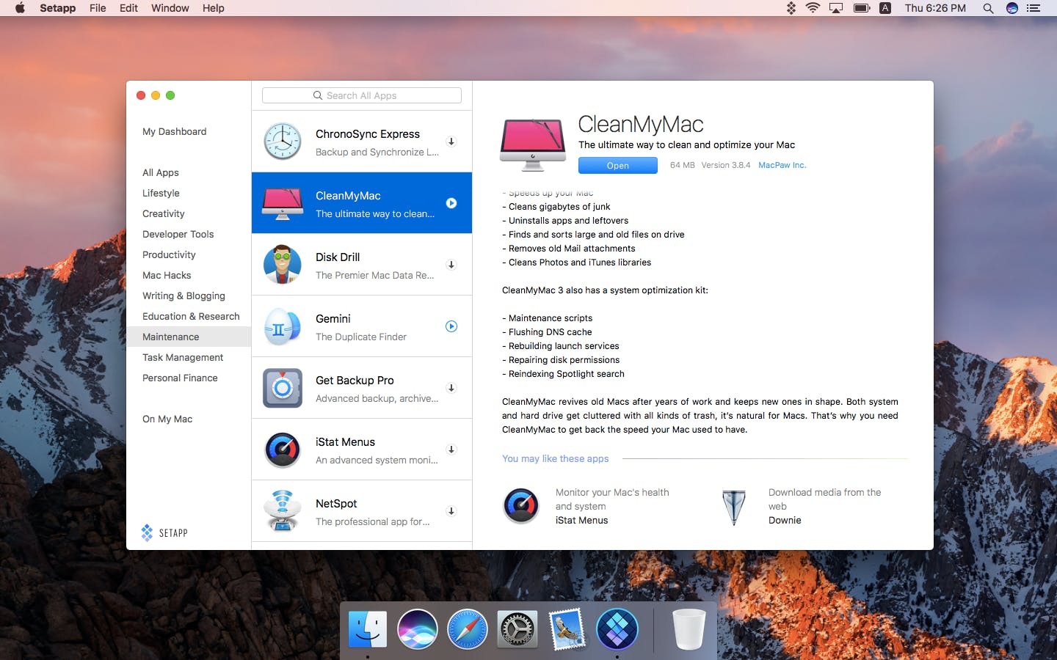Screen dimensions: 1057x660
Task: Click the iStat Menus gauge icon in the list
Action: point(283,450)
